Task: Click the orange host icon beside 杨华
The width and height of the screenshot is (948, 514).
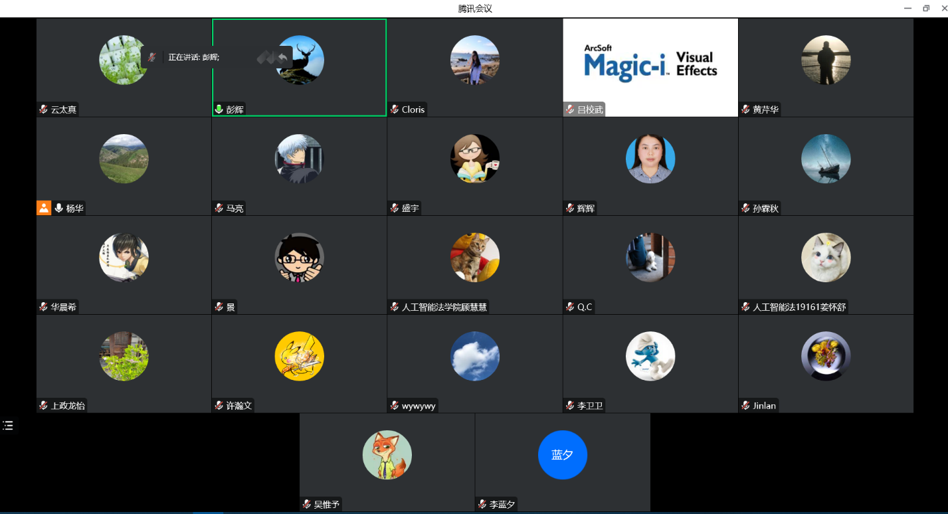Action: [44, 208]
